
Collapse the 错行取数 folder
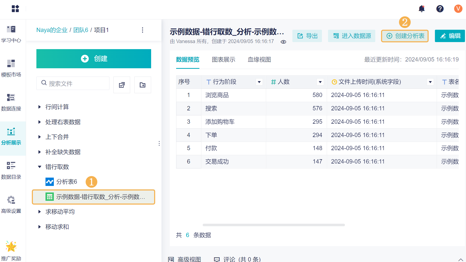pyautogui.click(x=40, y=167)
